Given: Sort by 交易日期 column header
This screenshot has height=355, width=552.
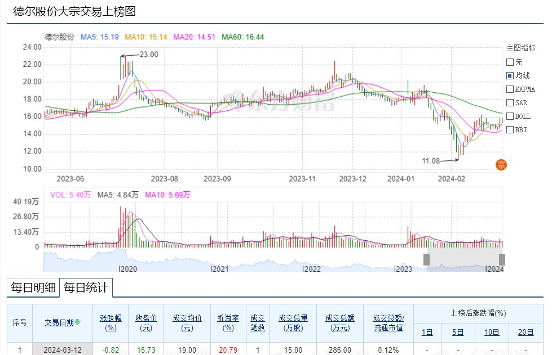Looking at the screenshot, I should click(x=59, y=323).
